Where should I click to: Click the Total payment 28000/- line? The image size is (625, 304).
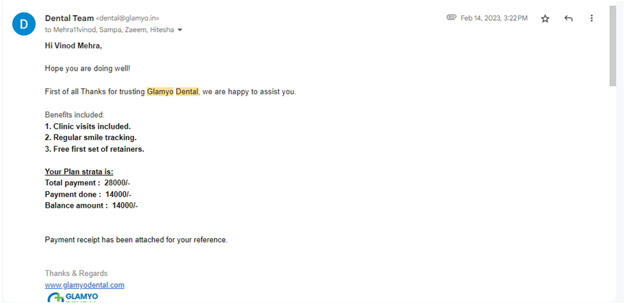point(87,183)
